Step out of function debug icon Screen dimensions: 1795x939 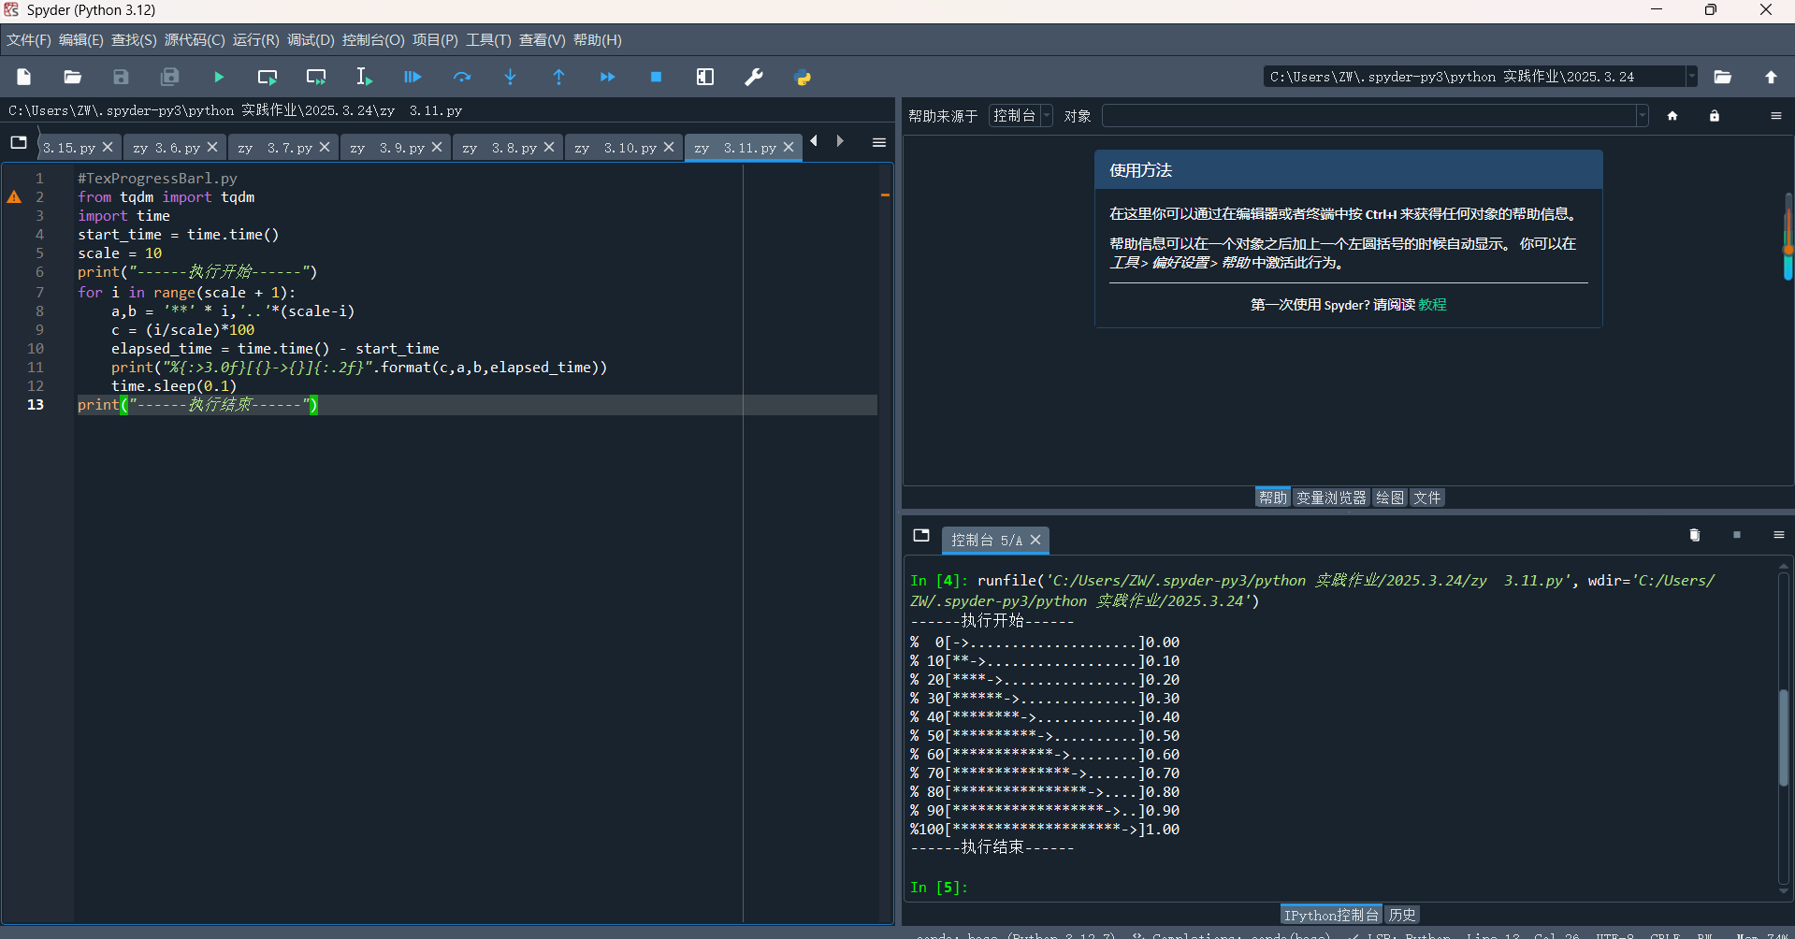tap(559, 77)
